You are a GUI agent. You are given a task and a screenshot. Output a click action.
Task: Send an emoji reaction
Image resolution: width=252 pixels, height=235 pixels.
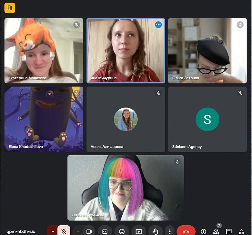[122, 231]
